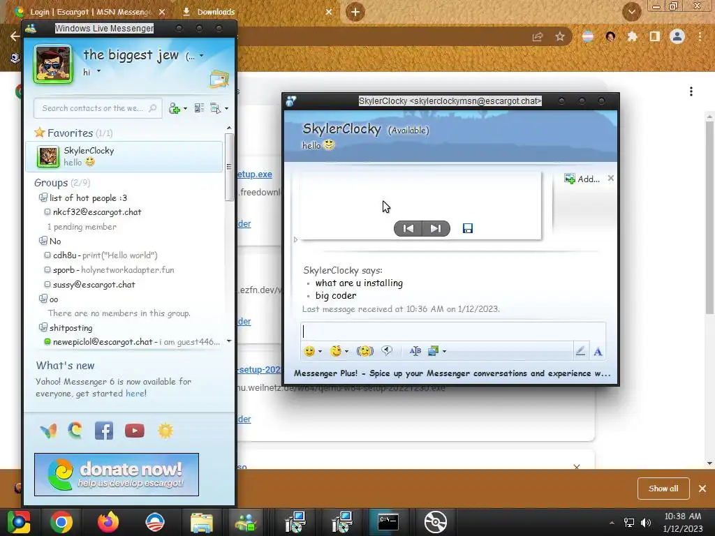Click the contact list layout icon
The width and height of the screenshot is (715, 536).
point(199,108)
